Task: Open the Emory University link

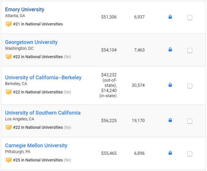Action: (25, 10)
